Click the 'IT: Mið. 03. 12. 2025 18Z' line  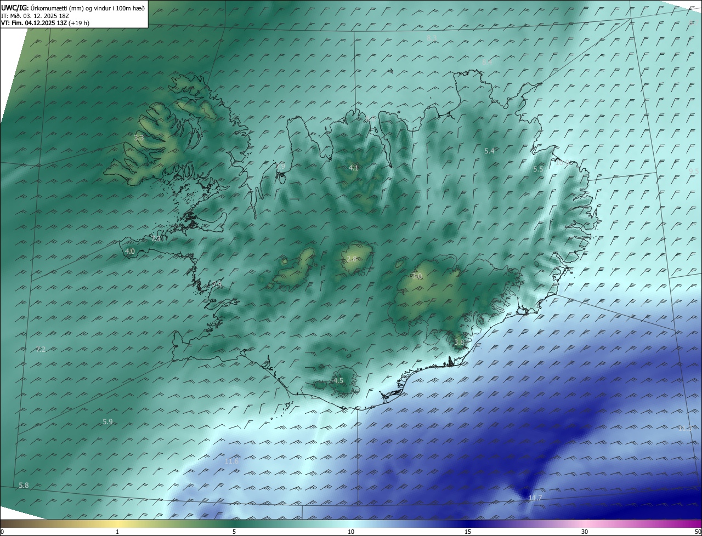coord(35,16)
